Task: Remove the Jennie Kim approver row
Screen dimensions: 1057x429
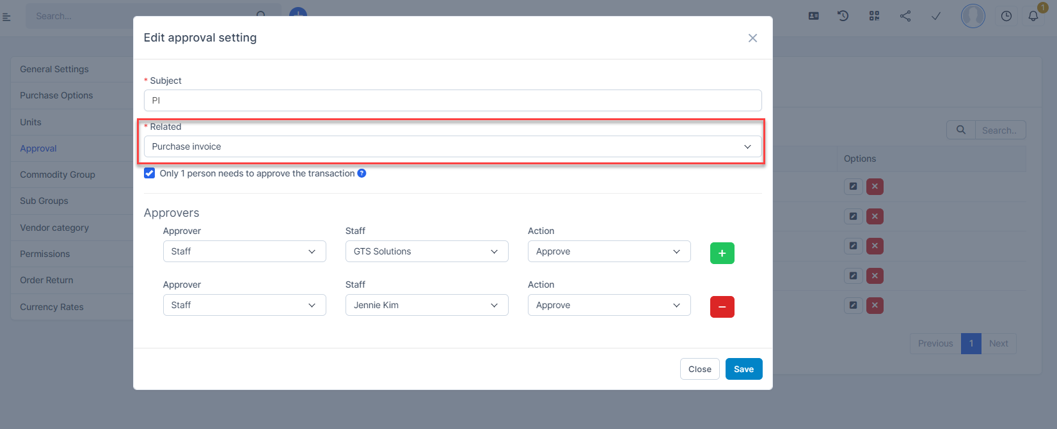Action: tap(722, 307)
